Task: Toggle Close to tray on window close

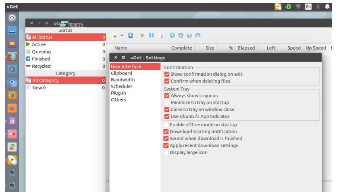Action: click(167, 109)
